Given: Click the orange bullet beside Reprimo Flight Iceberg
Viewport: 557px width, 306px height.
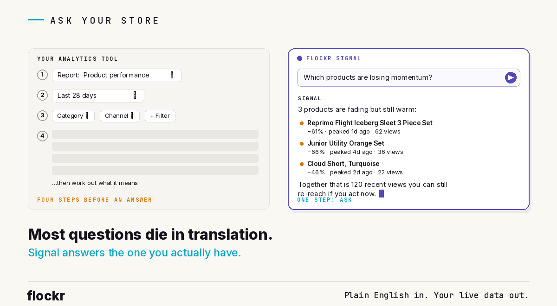Looking at the screenshot, I should pyautogui.click(x=302, y=123).
